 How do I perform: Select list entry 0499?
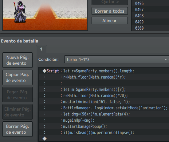click(x=150, y=22)
